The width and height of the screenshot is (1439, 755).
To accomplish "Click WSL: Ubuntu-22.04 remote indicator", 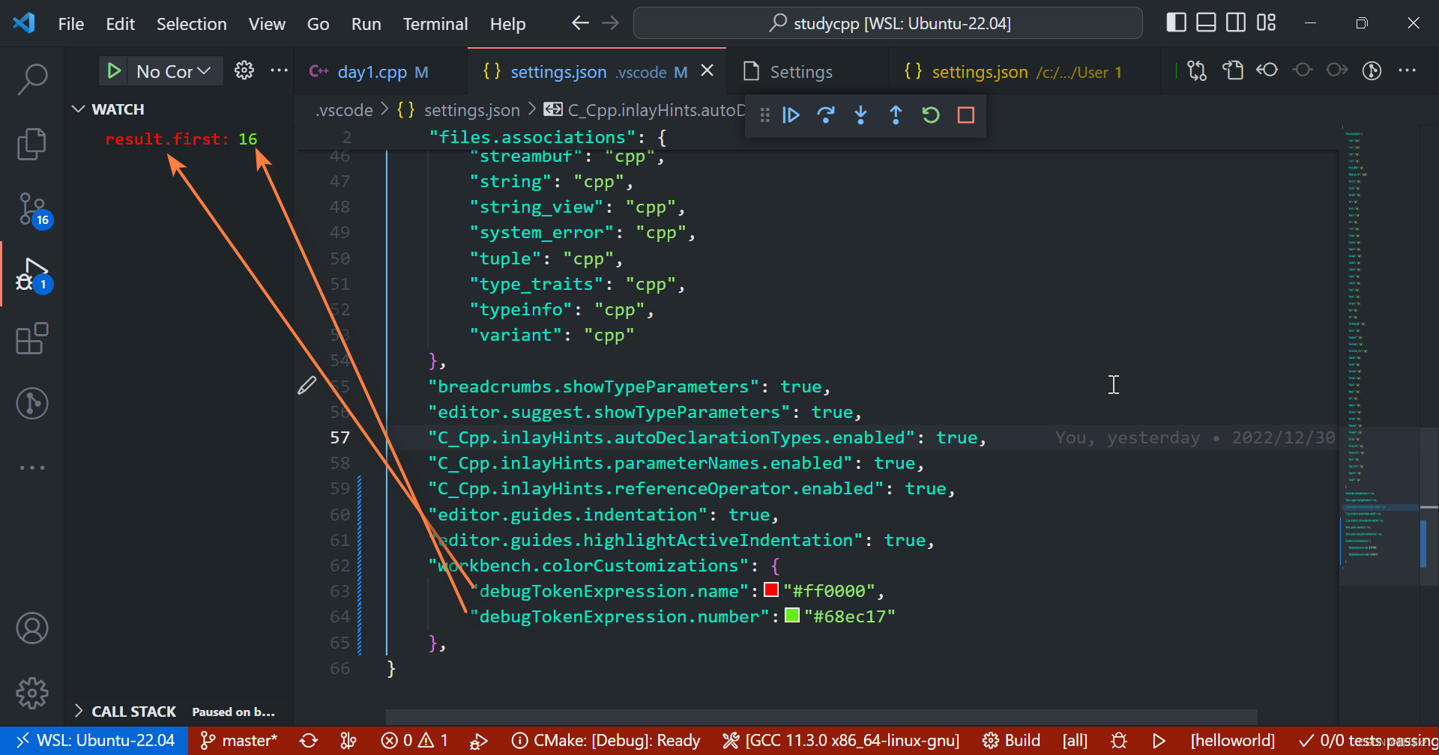I will (94, 741).
